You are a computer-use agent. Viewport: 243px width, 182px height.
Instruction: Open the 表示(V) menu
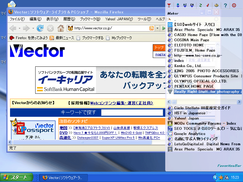[x=52, y=19]
